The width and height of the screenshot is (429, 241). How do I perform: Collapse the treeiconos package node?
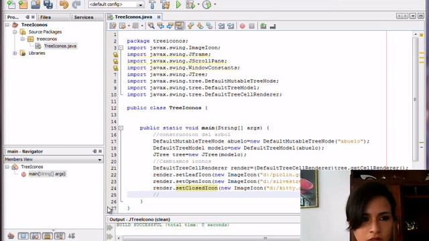pyautogui.click(x=22, y=39)
